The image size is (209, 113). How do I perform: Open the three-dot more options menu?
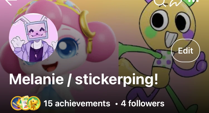193,1
